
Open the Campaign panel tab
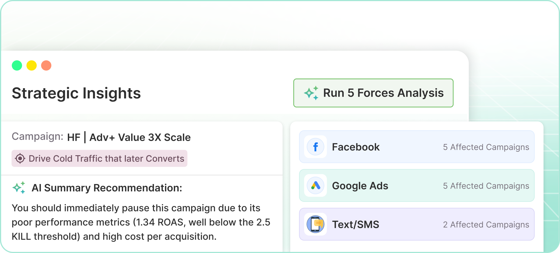click(37, 136)
